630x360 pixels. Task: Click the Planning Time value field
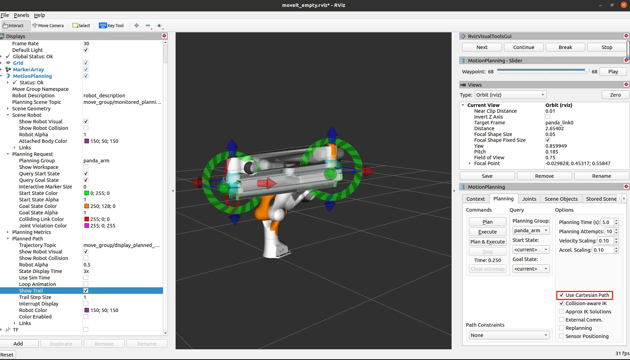click(x=607, y=222)
